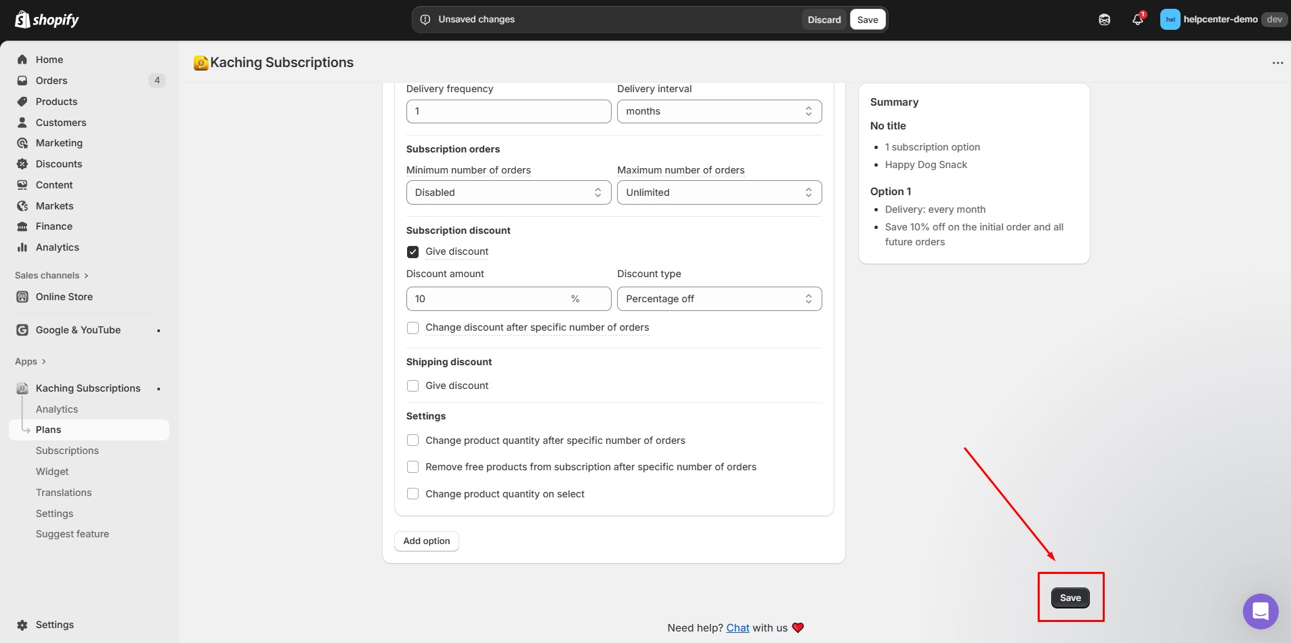Enable Change product quantity on select
1291x643 pixels.
(412, 493)
